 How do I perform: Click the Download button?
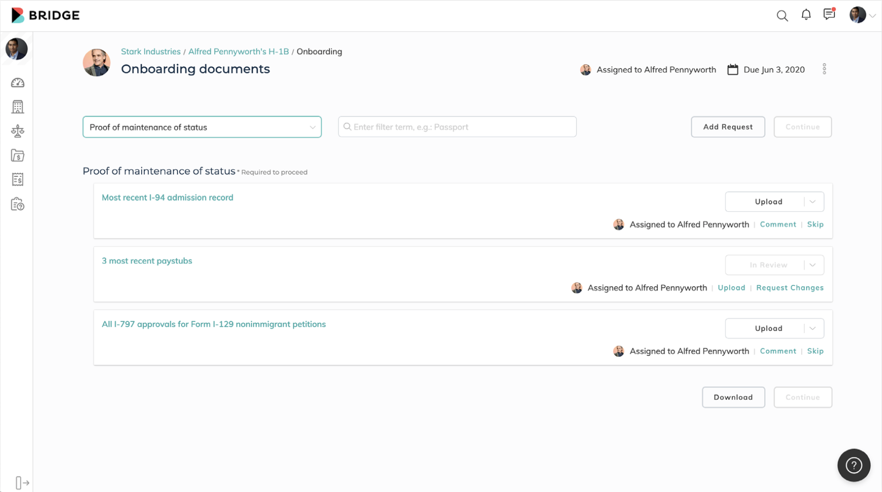(x=733, y=397)
